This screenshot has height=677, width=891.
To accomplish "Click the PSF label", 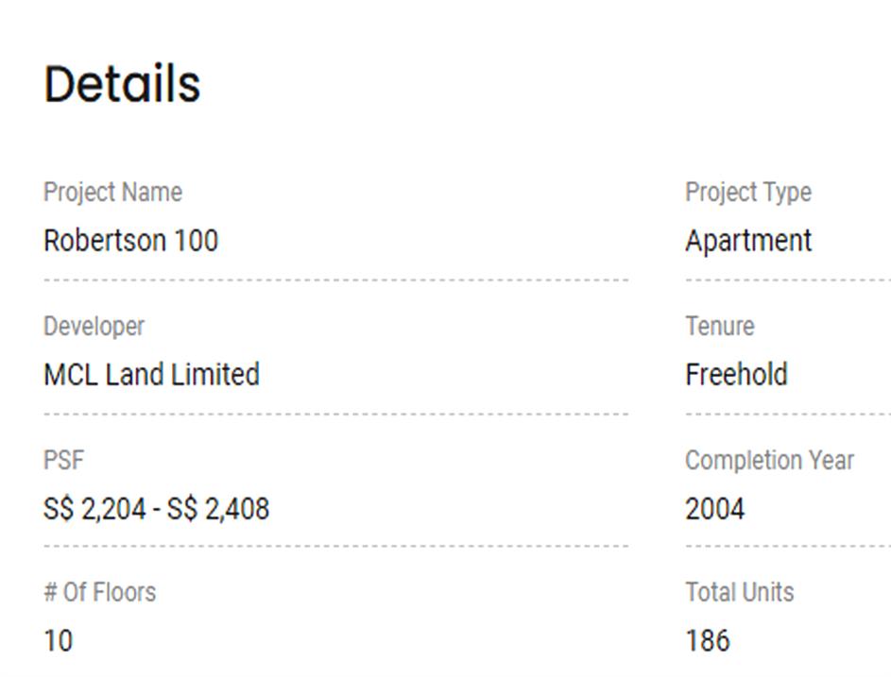I will (x=63, y=461).
